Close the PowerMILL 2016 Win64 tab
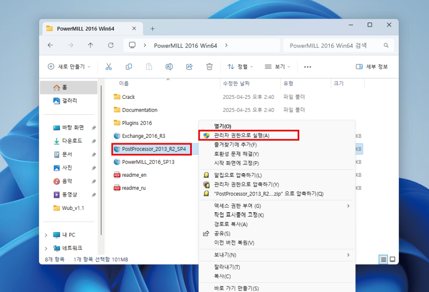The image size is (429, 292). click(134, 28)
